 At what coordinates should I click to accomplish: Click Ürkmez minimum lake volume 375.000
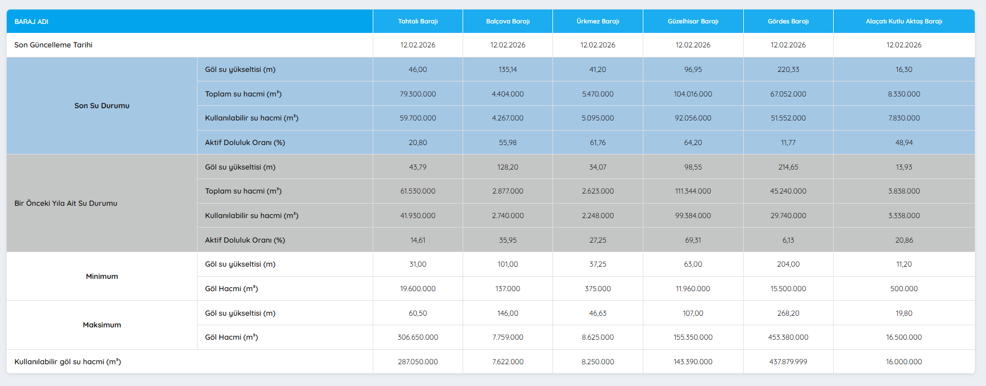tap(598, 289)
